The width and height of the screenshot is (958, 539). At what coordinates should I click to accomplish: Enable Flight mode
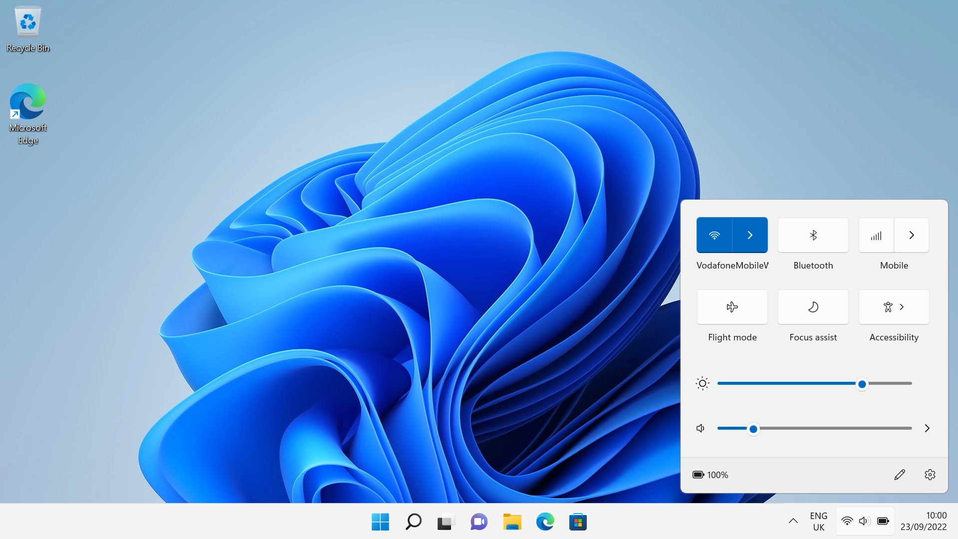coord(732,307)
